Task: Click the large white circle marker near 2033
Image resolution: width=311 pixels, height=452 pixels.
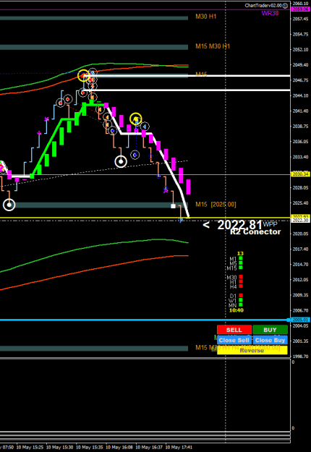Action: 121,162
